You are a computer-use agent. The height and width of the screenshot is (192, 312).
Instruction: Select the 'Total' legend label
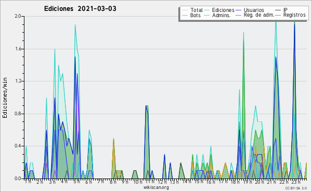tap(197, 10)
